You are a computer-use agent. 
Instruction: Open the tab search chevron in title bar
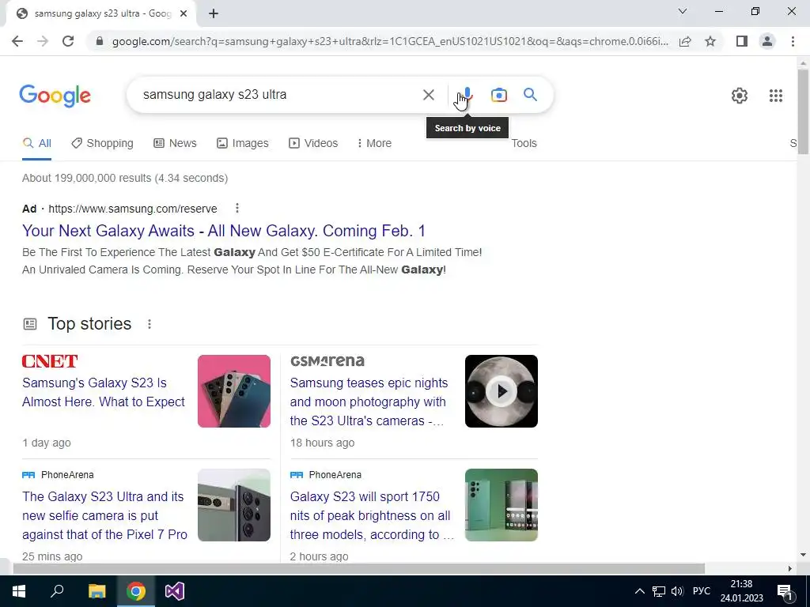pos(683,11)
